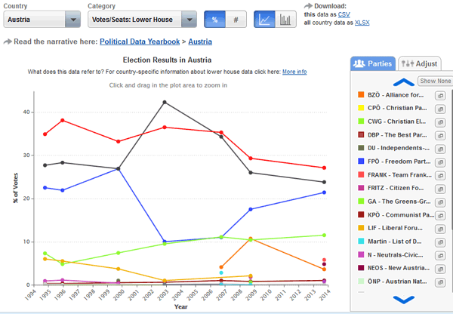The height and width of the screenshot is (314, 453).
Task: Click the icon button beside Martin
Action: 440,242
